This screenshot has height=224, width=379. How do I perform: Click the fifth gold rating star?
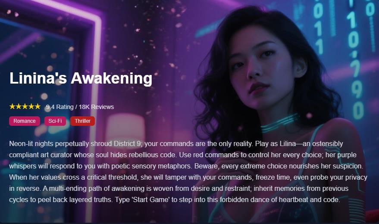(38, 106)
